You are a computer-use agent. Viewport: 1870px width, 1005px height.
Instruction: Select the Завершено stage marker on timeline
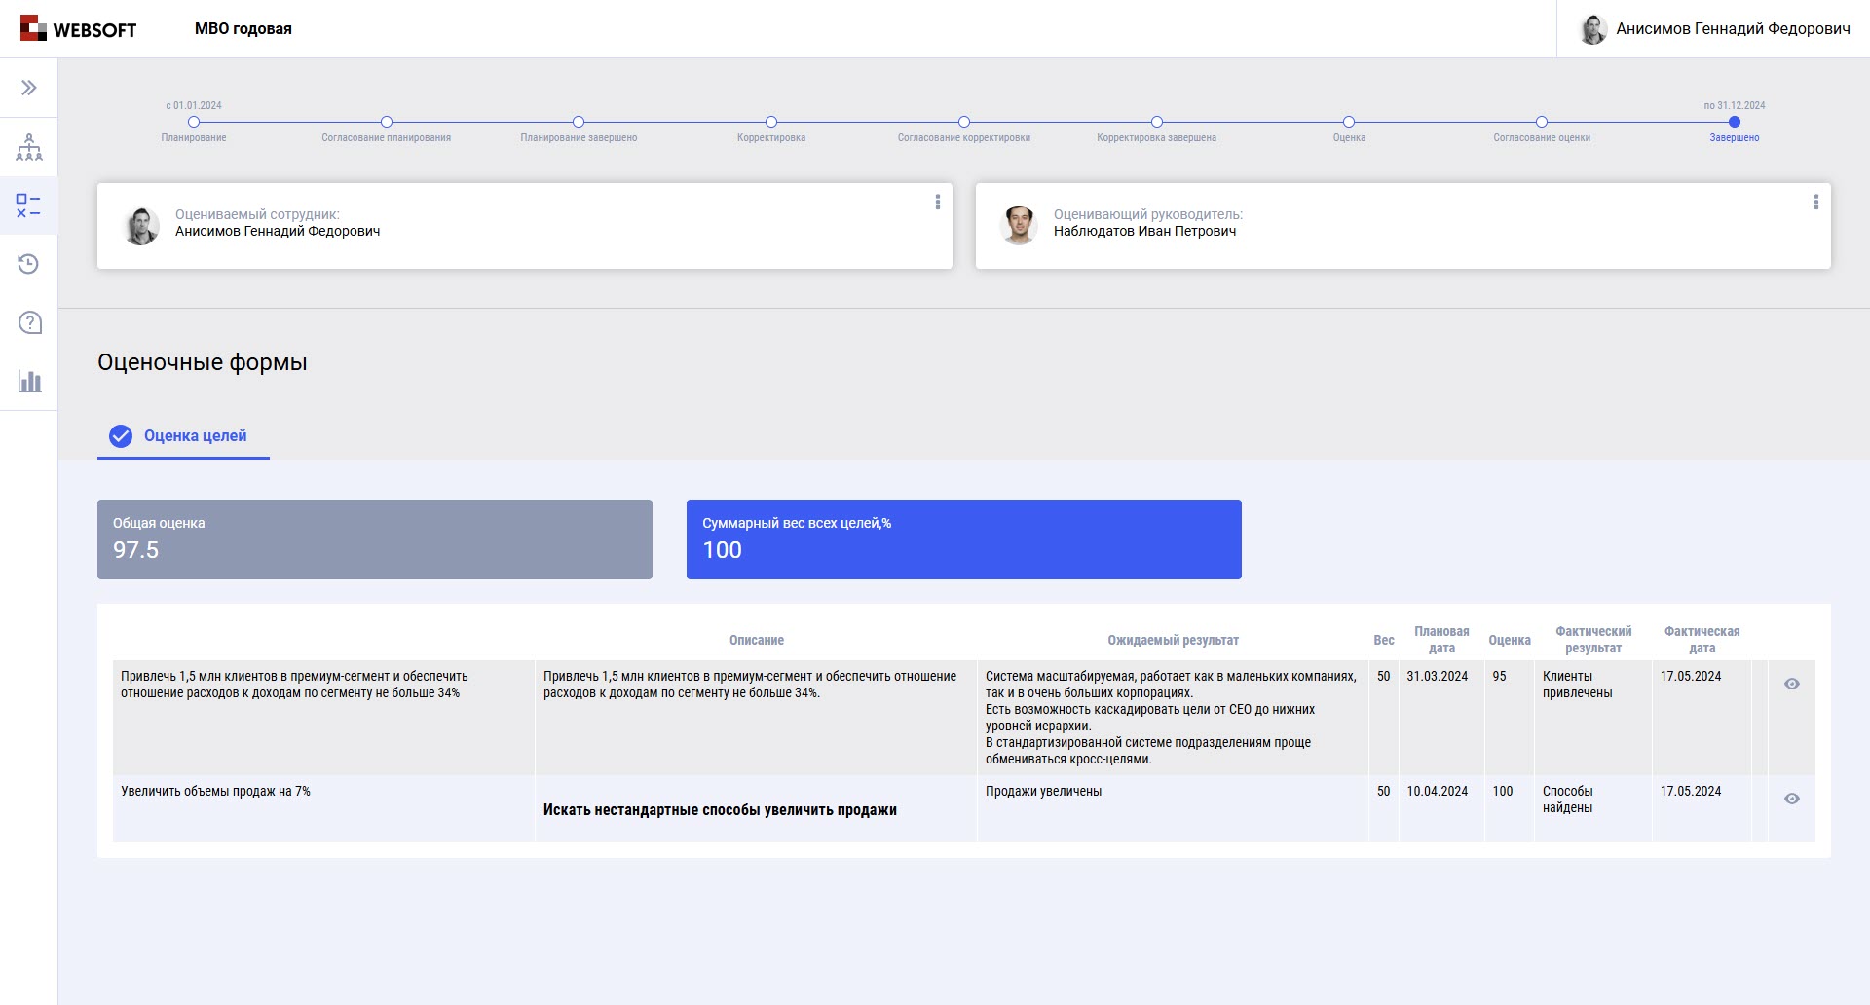1734,122
